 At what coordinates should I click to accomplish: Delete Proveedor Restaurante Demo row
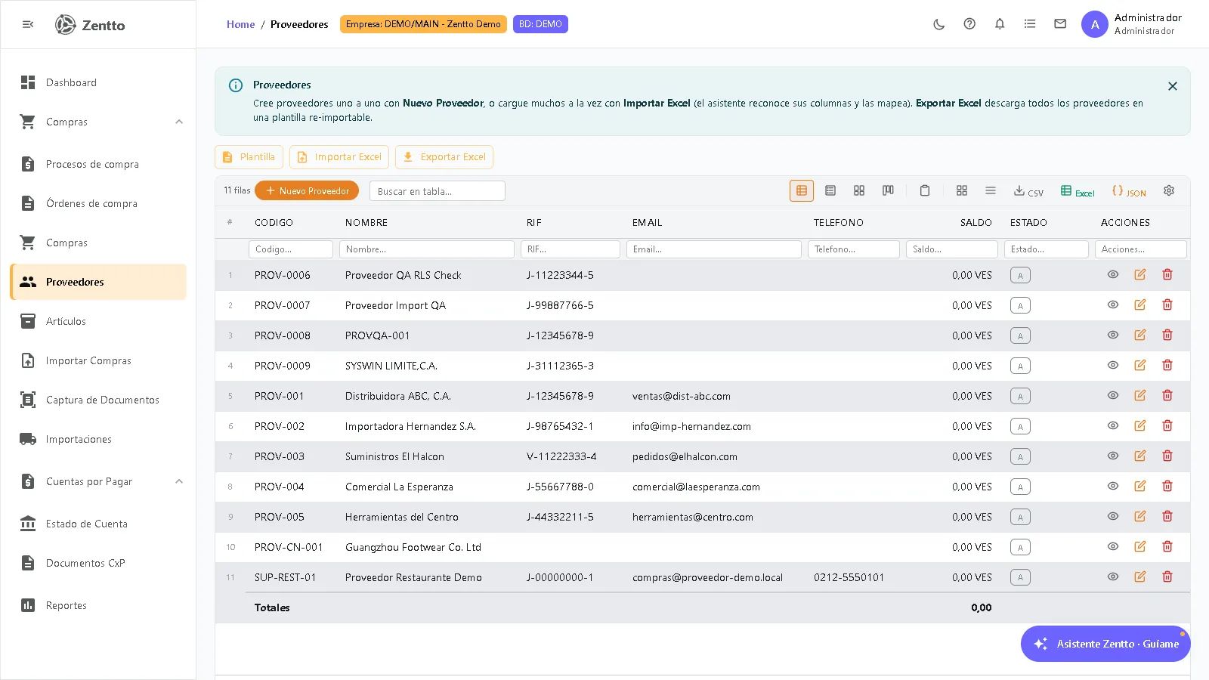pyautogui.click(x=1167, y=577)
